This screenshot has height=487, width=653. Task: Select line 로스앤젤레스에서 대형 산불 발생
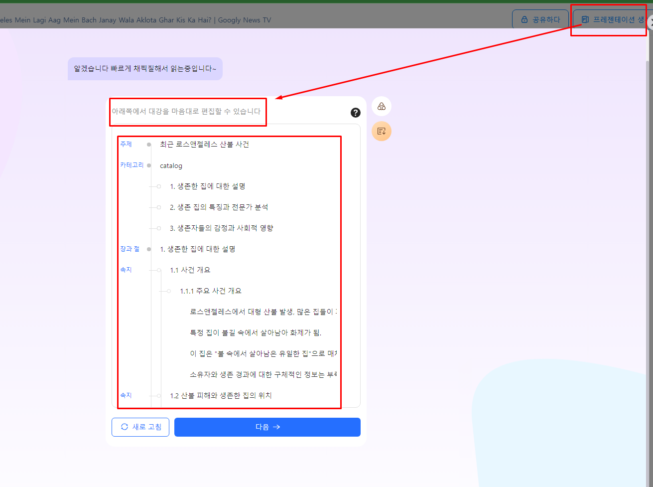pos(263,312)
